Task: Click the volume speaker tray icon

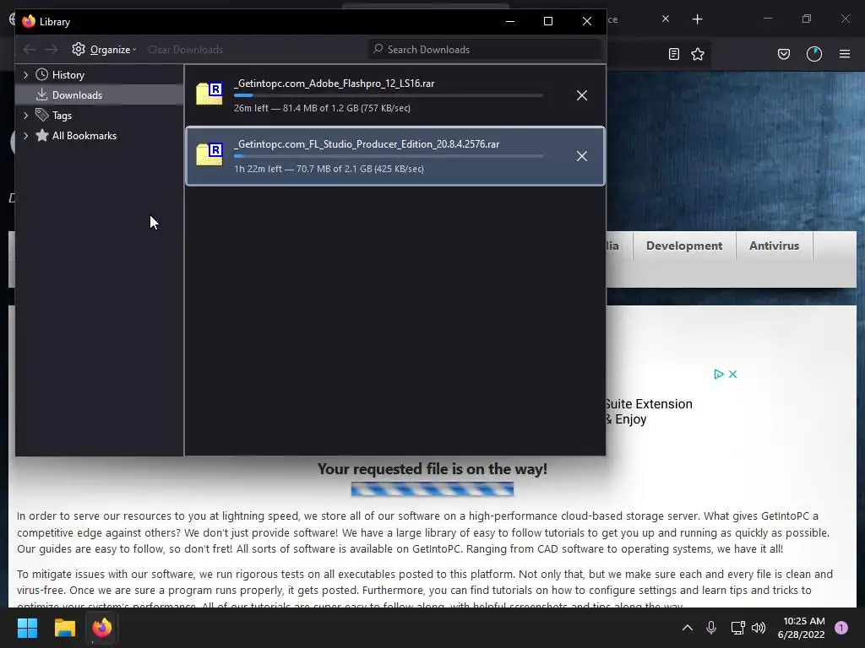Action: 759,627
